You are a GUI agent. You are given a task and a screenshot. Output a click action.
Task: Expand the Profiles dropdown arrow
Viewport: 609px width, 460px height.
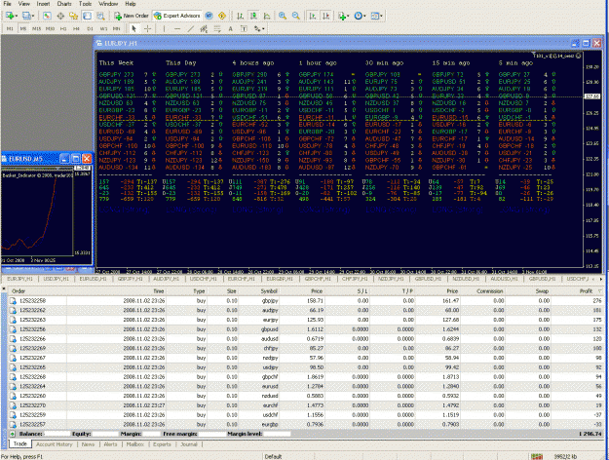pos(33,16)
